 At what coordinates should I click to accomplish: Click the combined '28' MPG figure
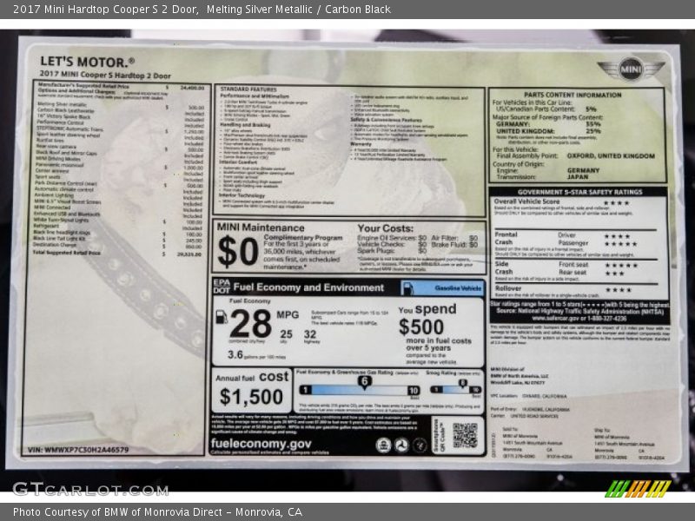tap(250, 324)
